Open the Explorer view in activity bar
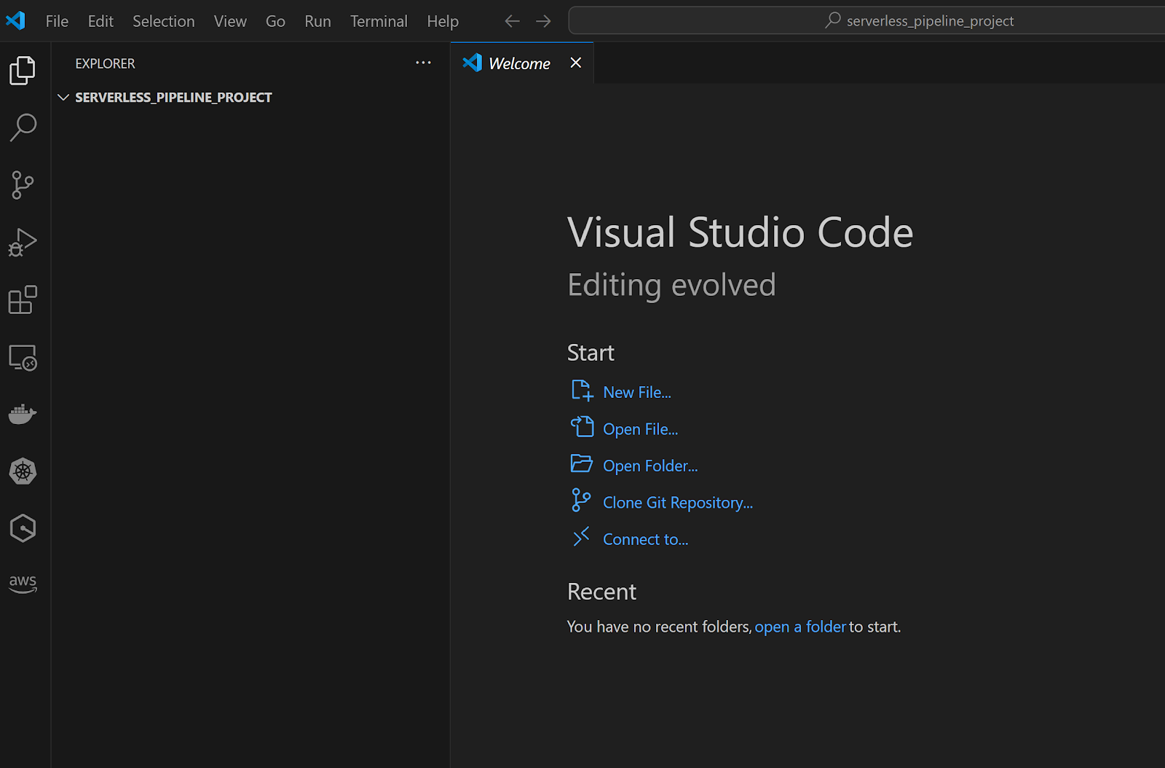 (23, 71)
